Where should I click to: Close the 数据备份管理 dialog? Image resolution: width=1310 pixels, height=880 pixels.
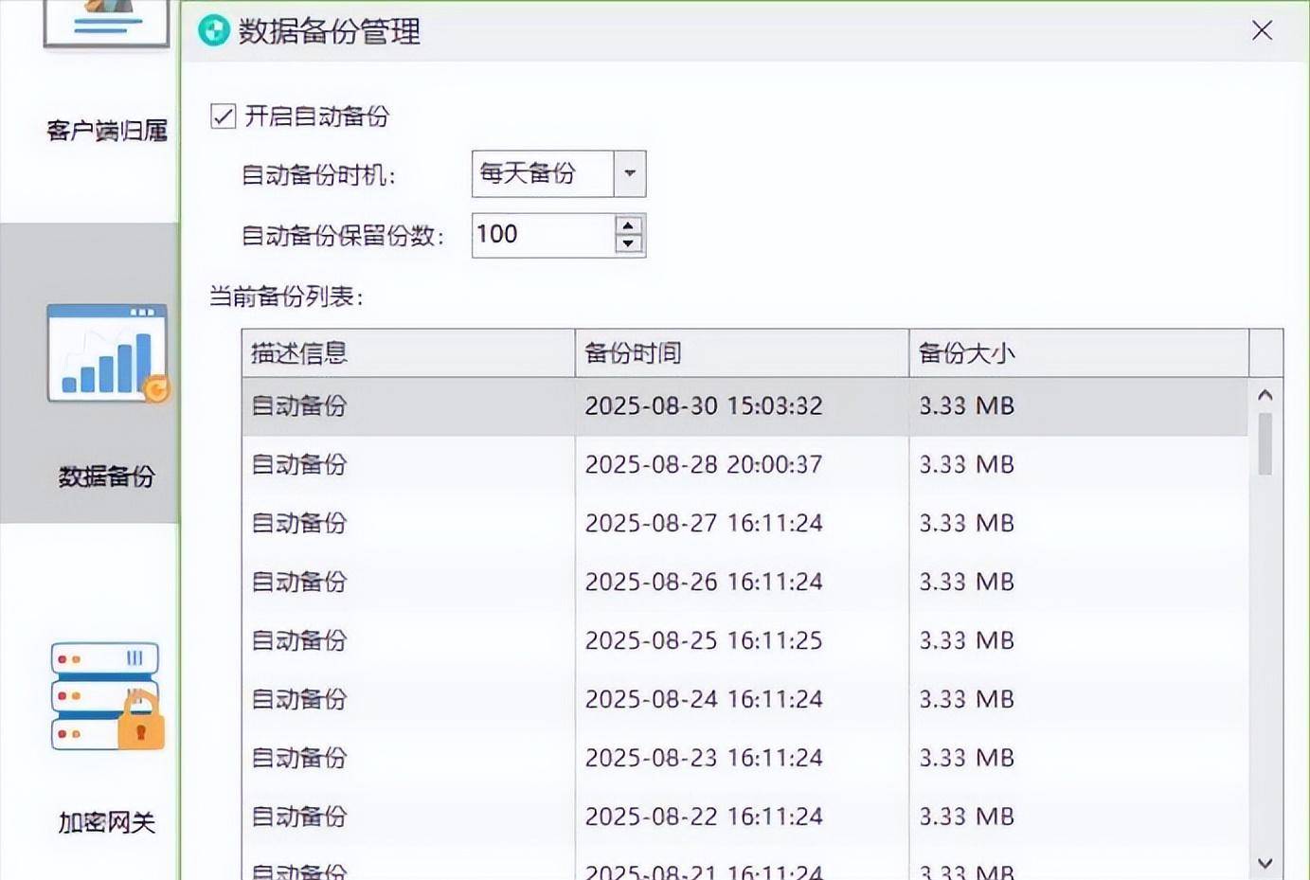coord(1262,30)
